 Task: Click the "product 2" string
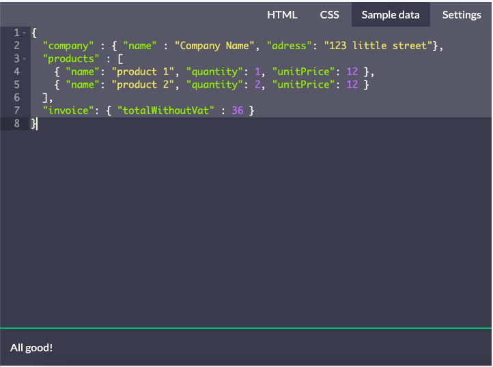click(x=143, y=85)
